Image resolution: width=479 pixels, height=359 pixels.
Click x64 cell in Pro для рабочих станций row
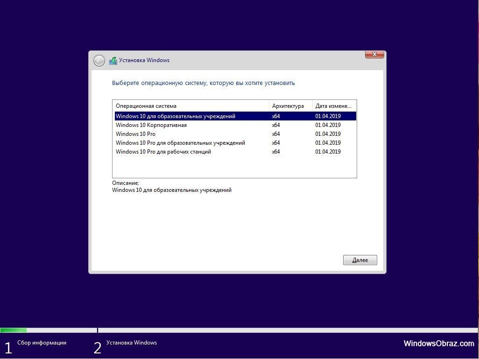click(276, 152)
